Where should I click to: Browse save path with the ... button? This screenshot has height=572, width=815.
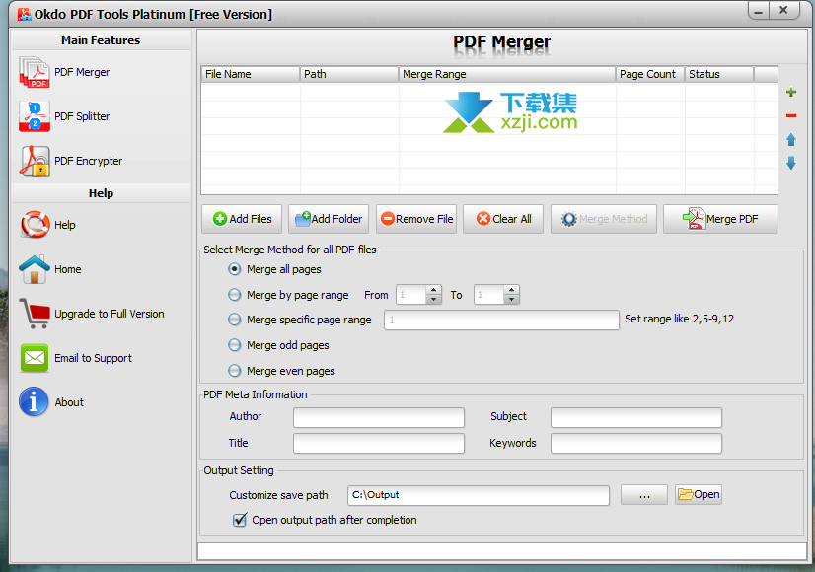tap(644, 494)
